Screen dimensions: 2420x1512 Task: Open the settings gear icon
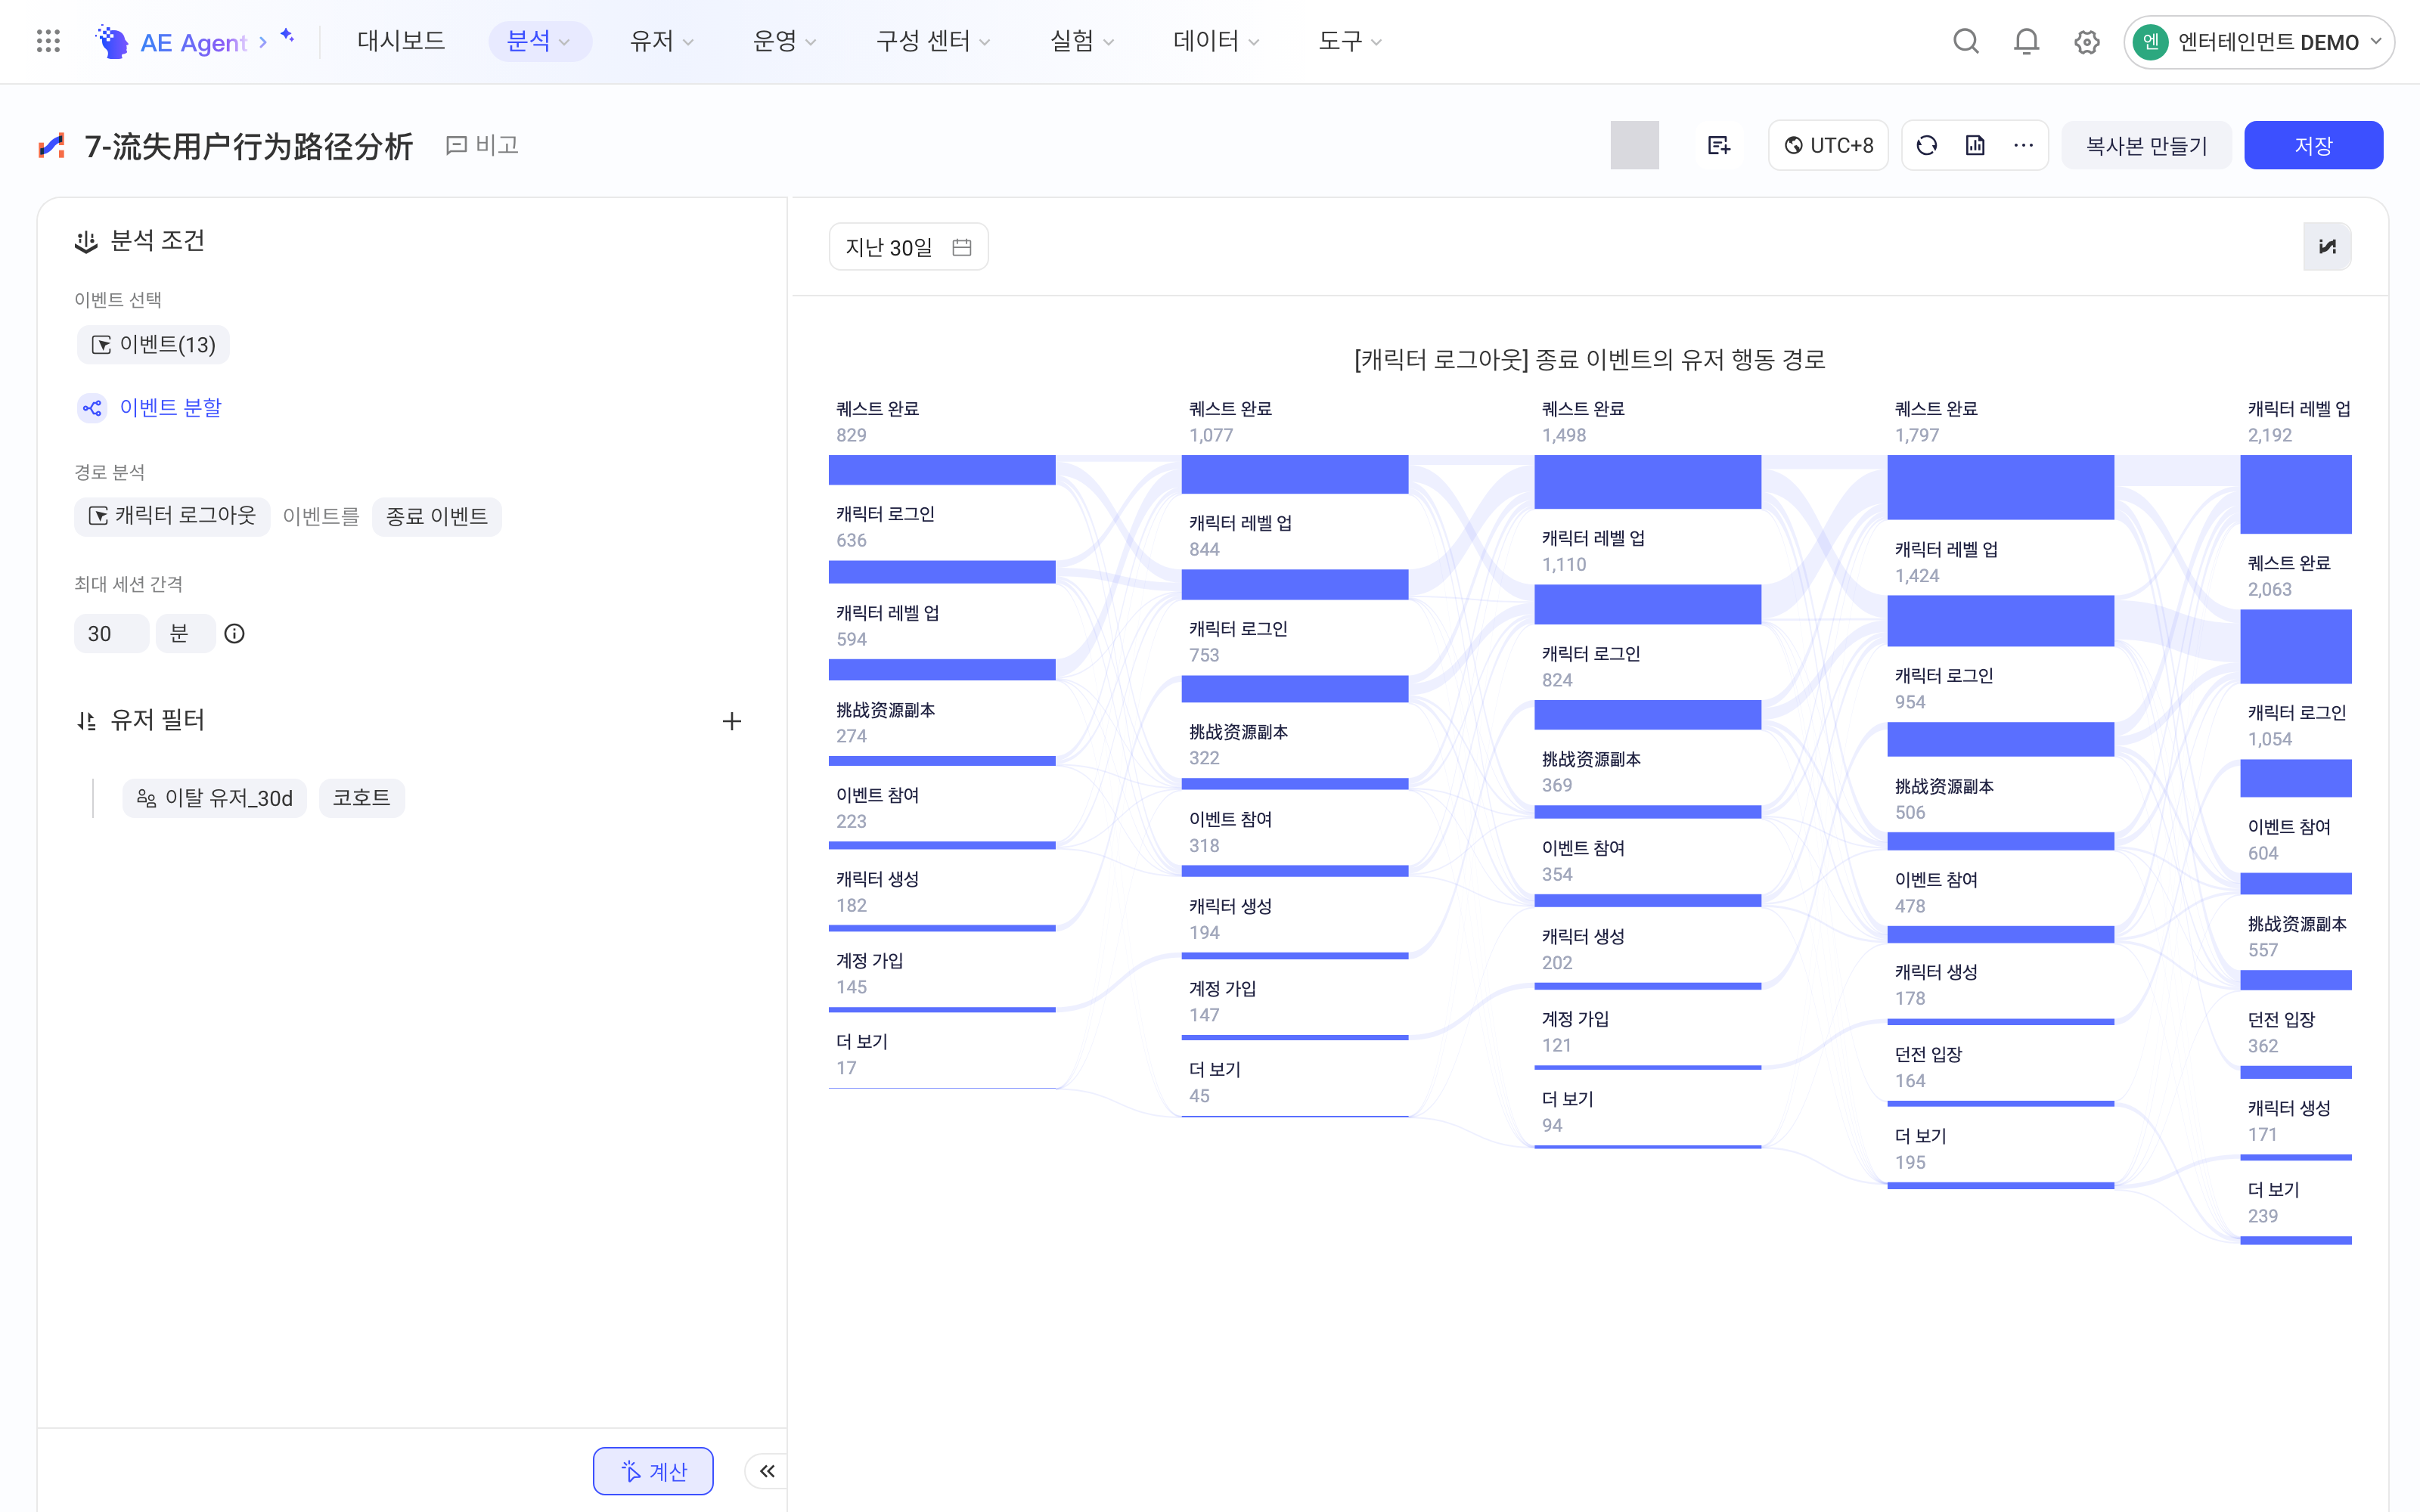point(2086,42)
